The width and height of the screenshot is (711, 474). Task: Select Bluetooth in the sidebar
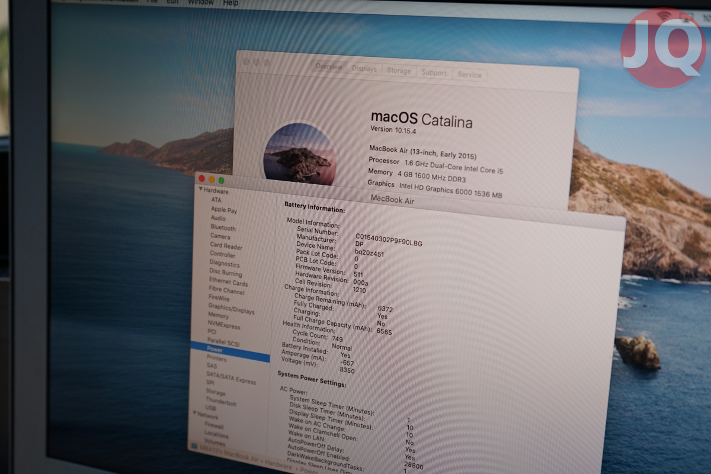pos(223,228)
